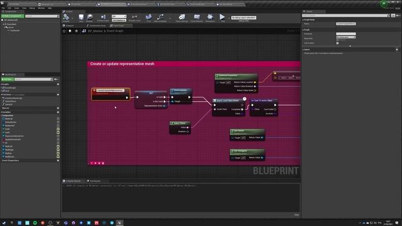Viewport: 402px width, 226px height.
Task: Click BP_Marker in the graph breadcrumb
Action: pyautogui.click(x=95, y=31)
